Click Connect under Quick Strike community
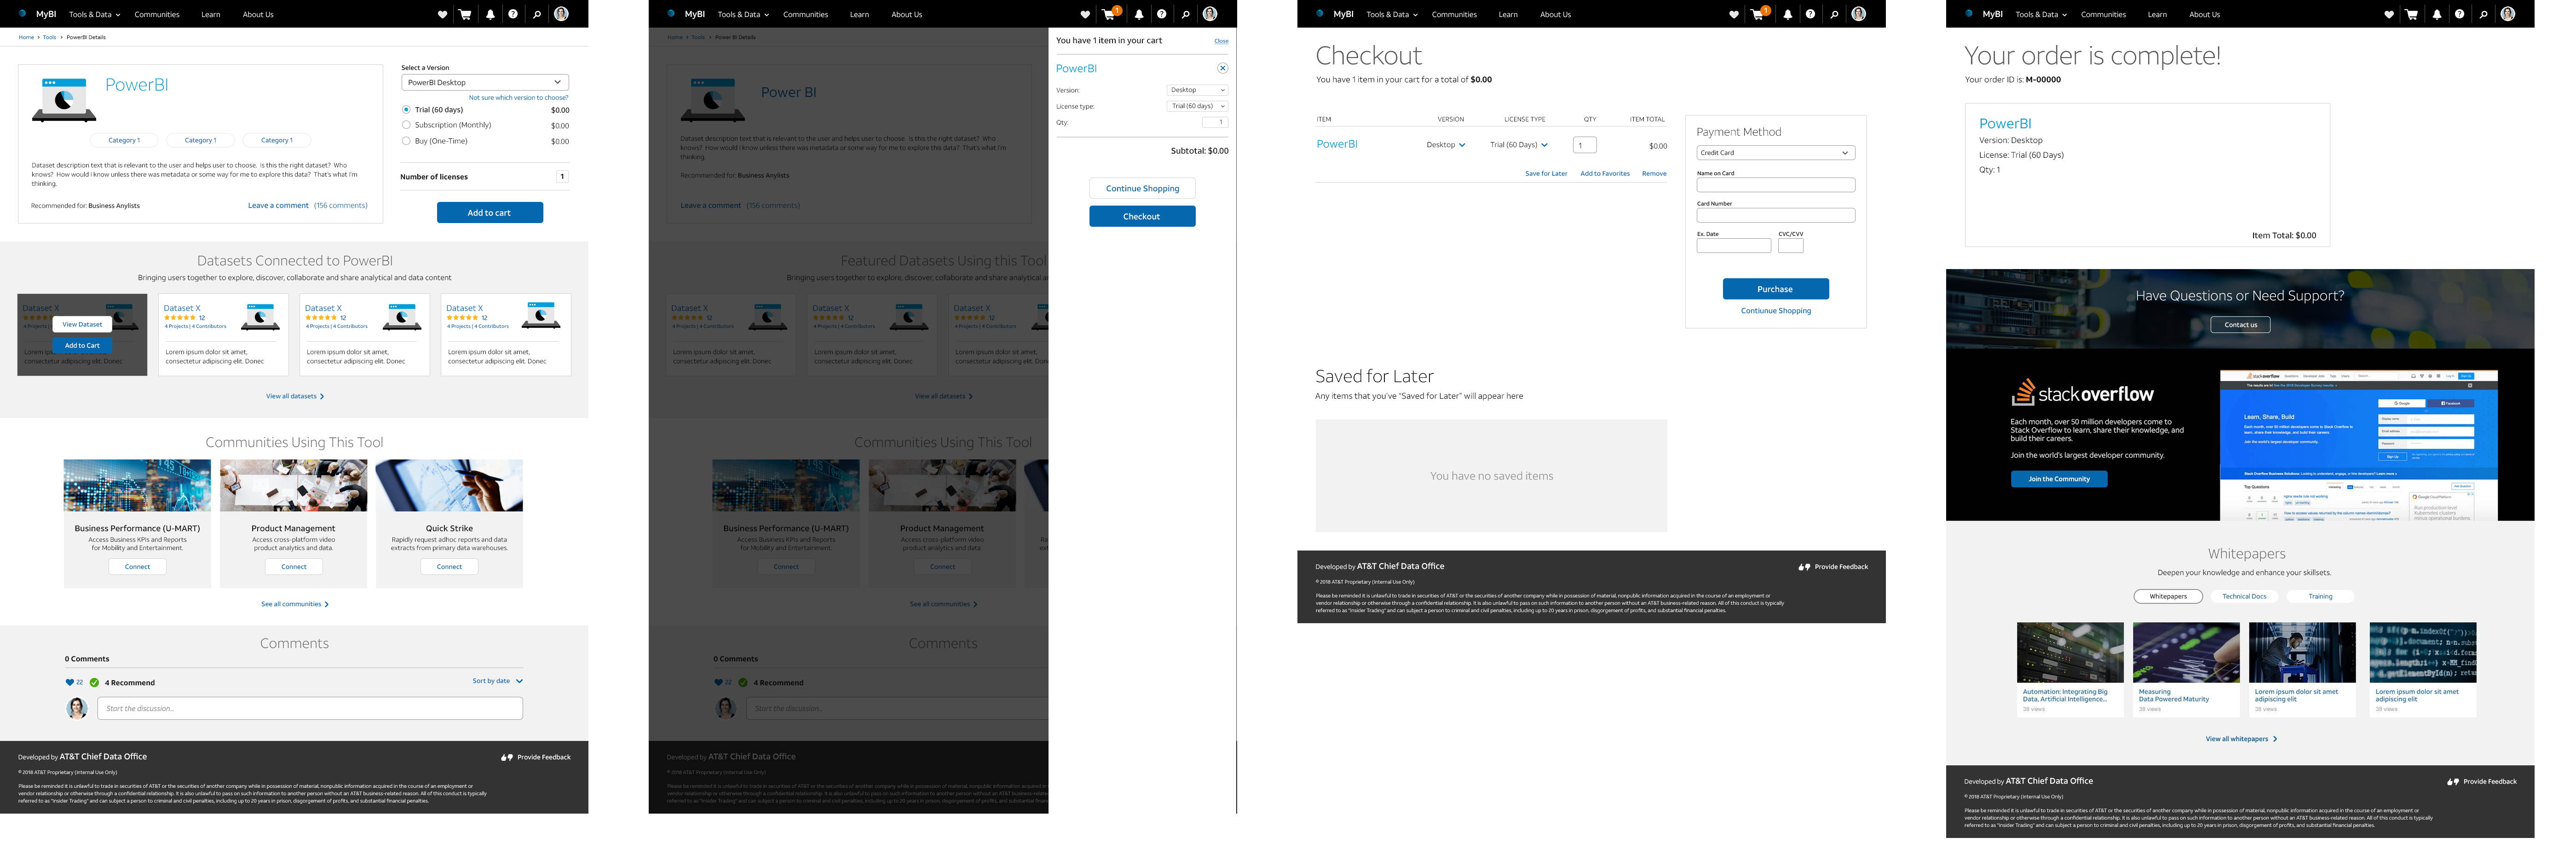The width and height of the screenshot is (2576, 855). (x=449, y=567)
